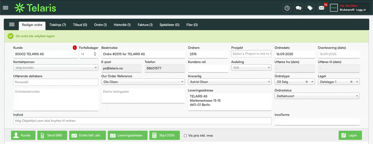373x144 pixels.
Task: Click the Kunde field with 30002 TELARIS AS
Action: [x=45, y=54]
